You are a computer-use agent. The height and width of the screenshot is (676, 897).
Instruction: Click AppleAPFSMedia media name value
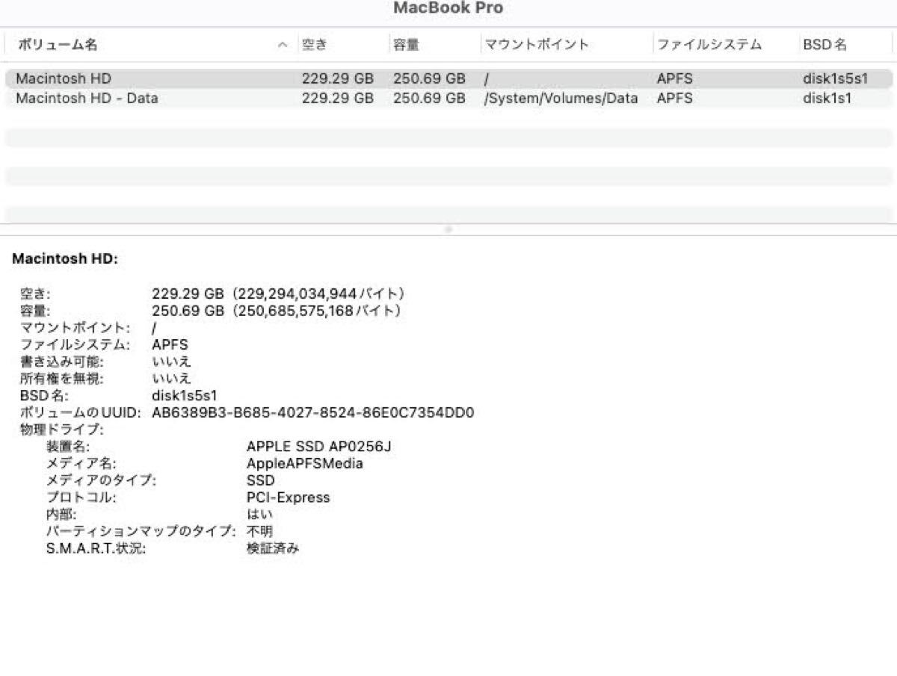click(305, 463)
